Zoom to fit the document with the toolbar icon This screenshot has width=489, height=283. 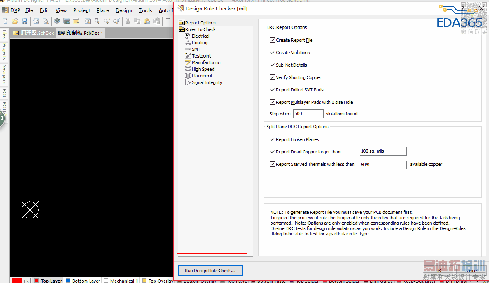click(x=87, y=21)
